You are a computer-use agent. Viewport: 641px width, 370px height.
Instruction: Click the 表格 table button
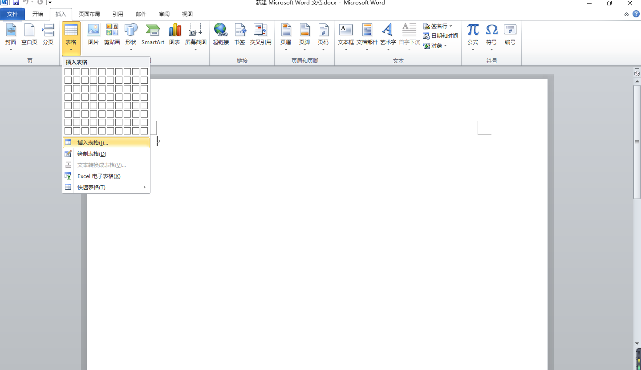pos(71,38)
